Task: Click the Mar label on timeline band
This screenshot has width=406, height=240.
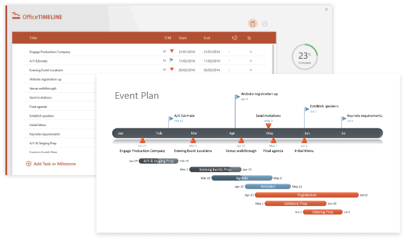Action: (194, 133)
